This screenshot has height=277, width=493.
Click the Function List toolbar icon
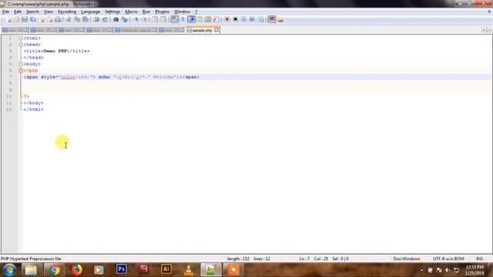tap(216, 20)
